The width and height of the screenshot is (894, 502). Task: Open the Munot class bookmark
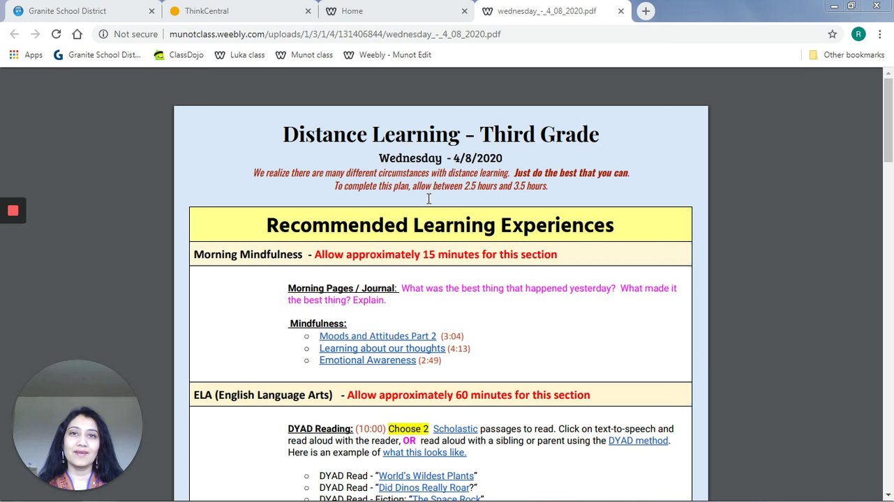(304, 54)
